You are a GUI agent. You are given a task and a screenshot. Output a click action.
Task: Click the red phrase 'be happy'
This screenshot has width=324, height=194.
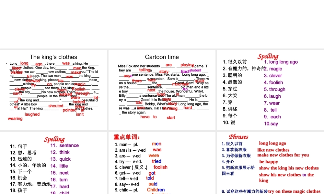click(x=269, y=162)
